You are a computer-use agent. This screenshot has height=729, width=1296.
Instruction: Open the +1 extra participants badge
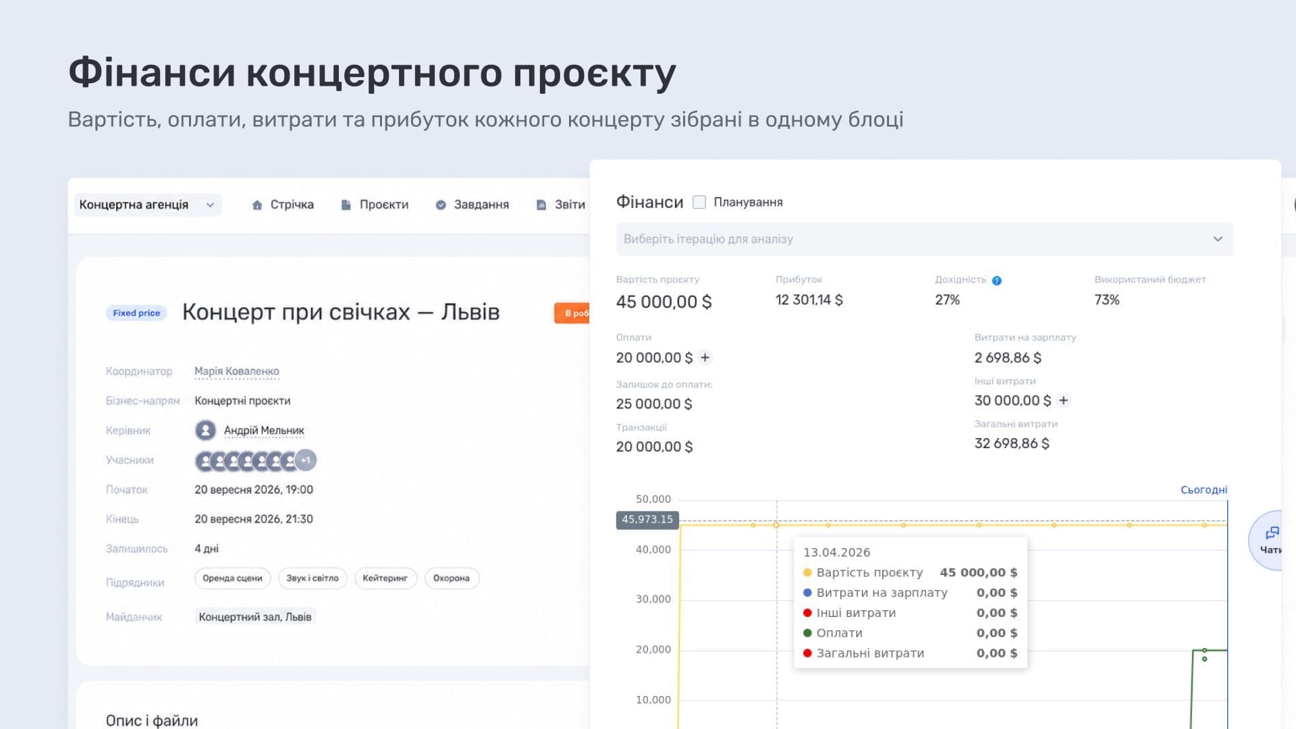tap(306, 460)
